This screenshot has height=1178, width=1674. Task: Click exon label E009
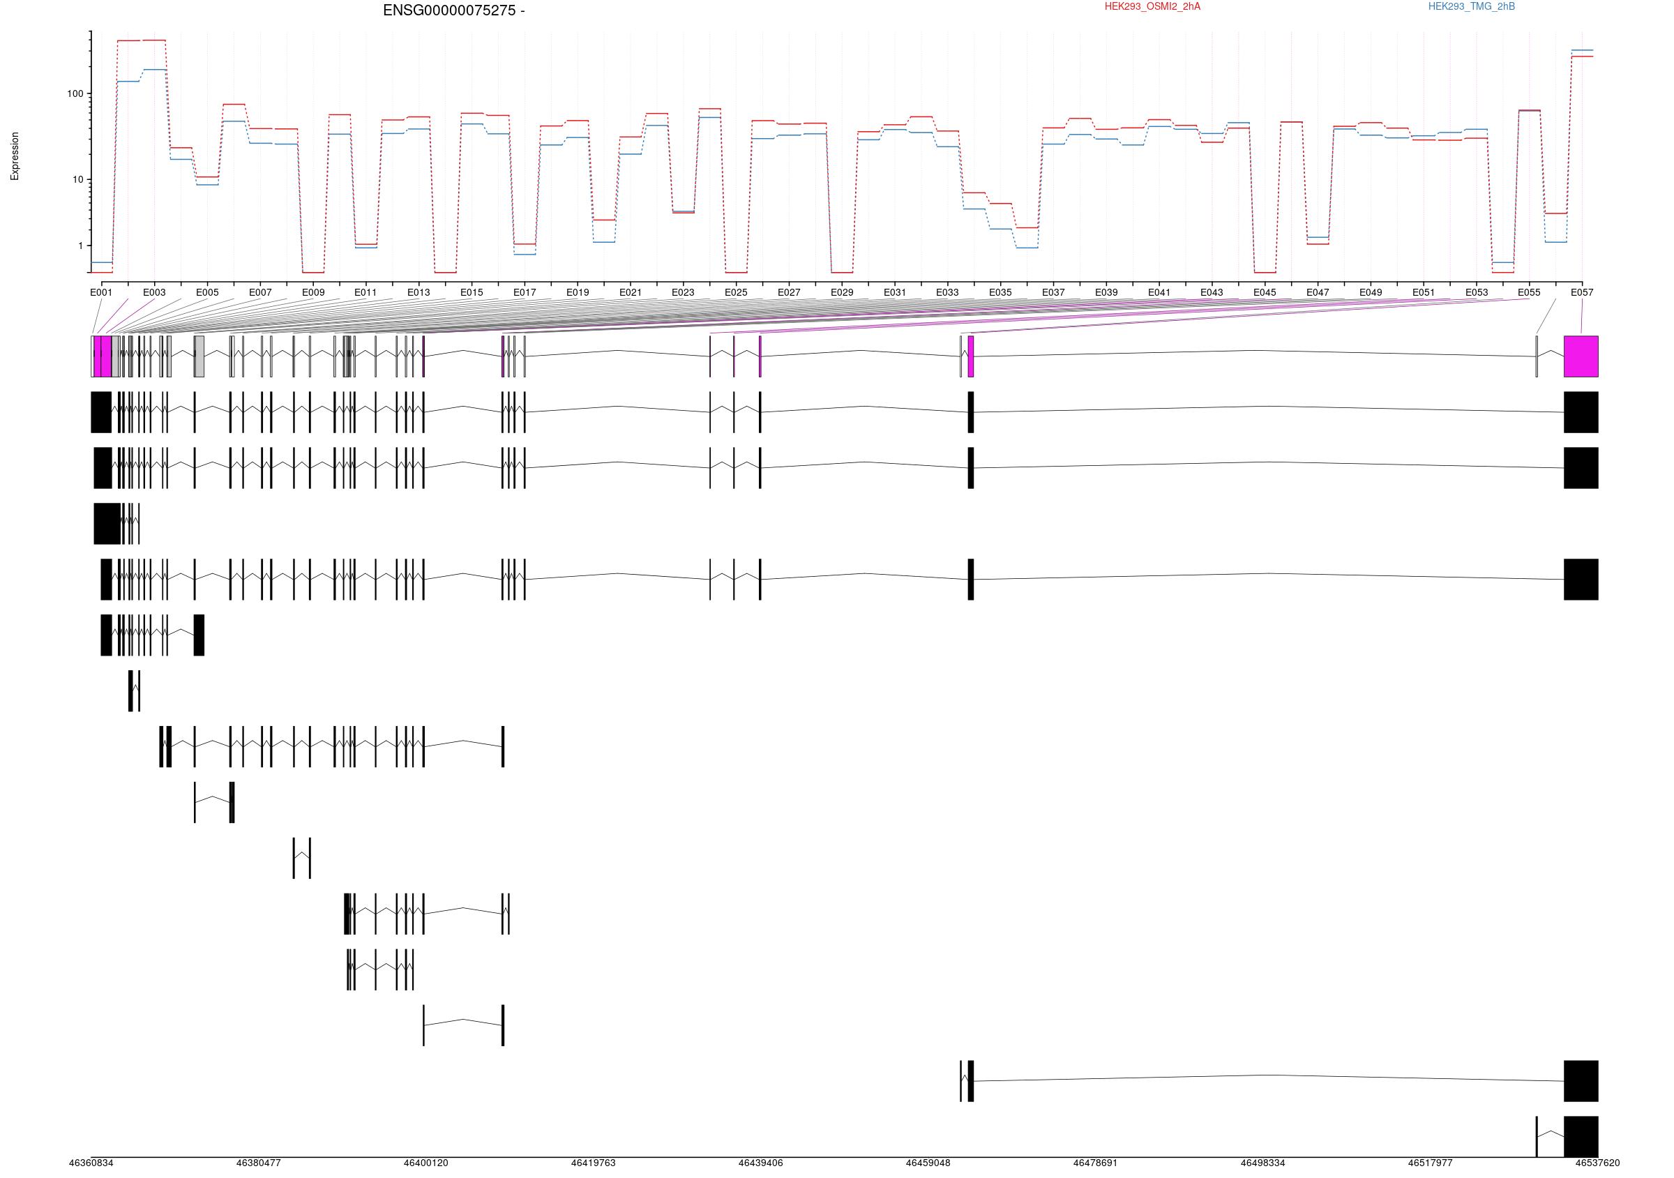tap(312, 292)
